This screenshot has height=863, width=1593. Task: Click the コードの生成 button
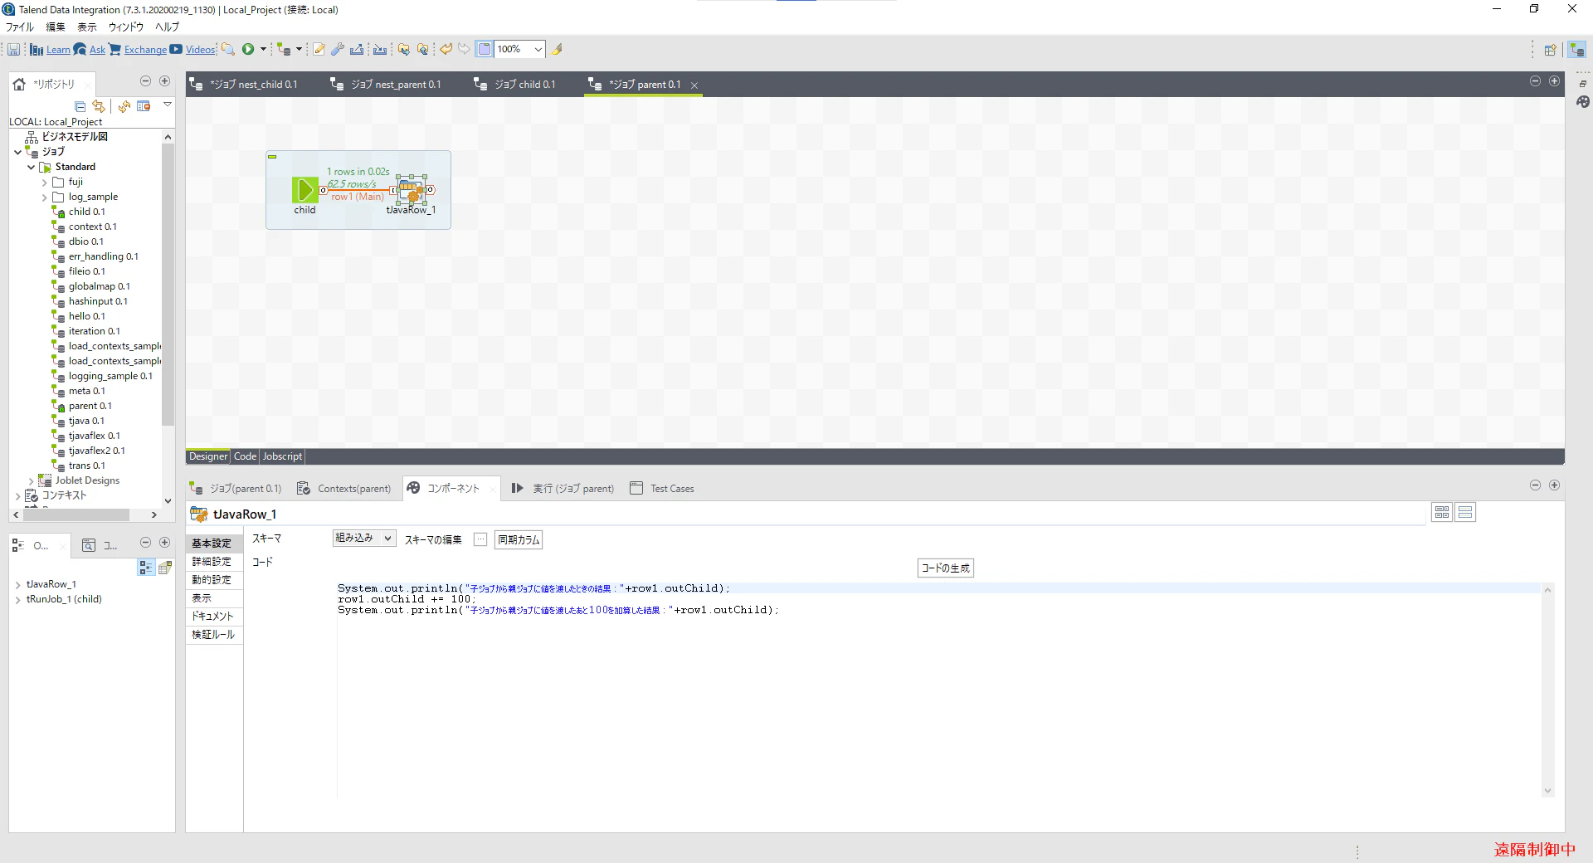pos(945,568)
